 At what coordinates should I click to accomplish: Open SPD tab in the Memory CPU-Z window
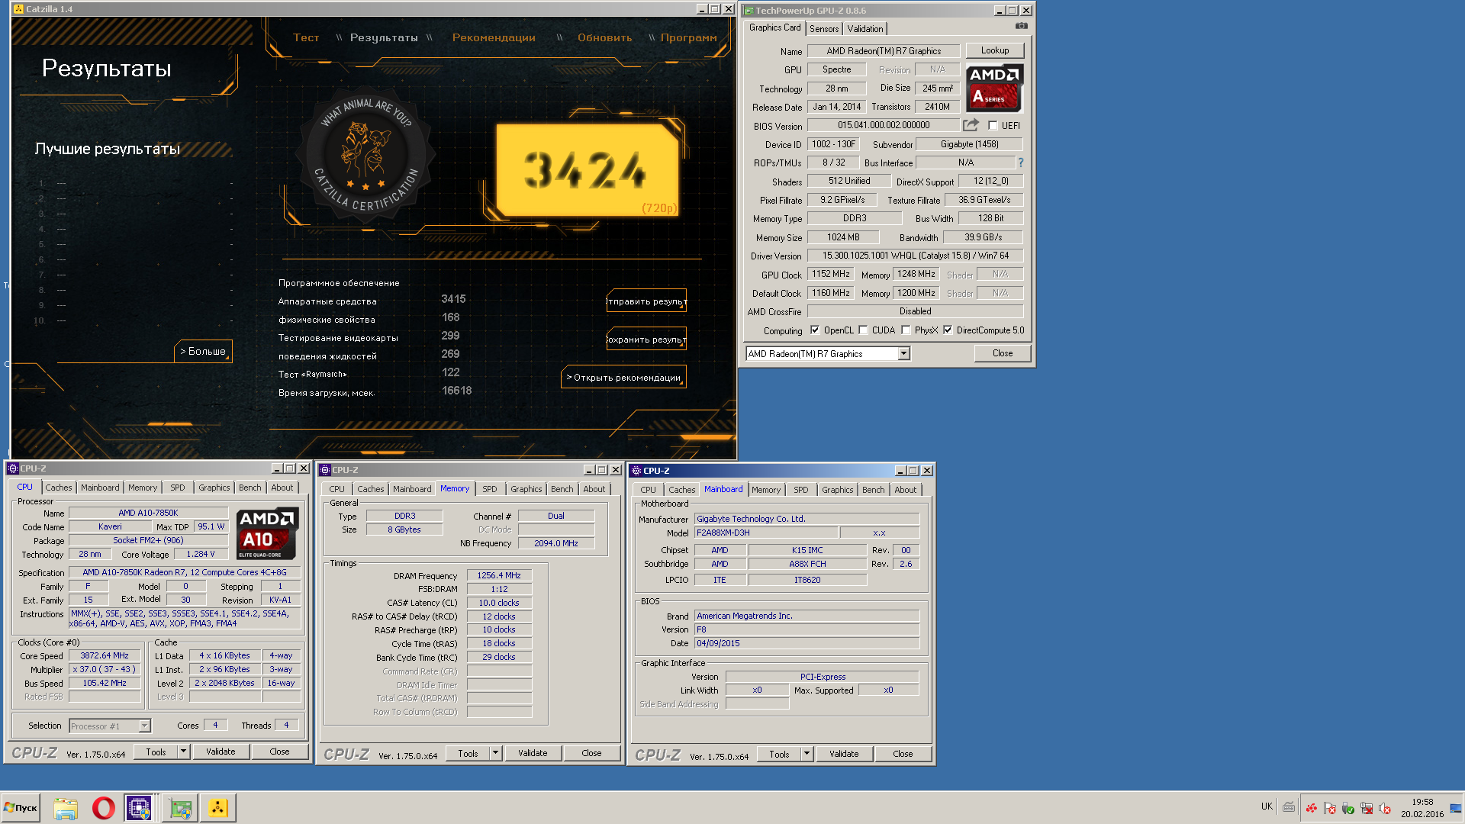(490, 489)
